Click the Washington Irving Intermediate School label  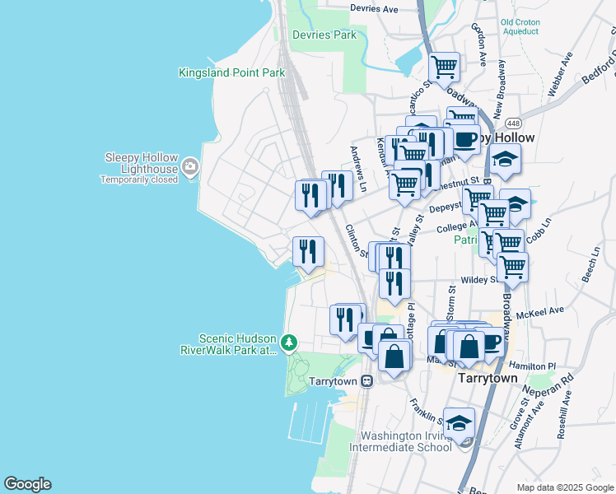click(x=401, y=441)
